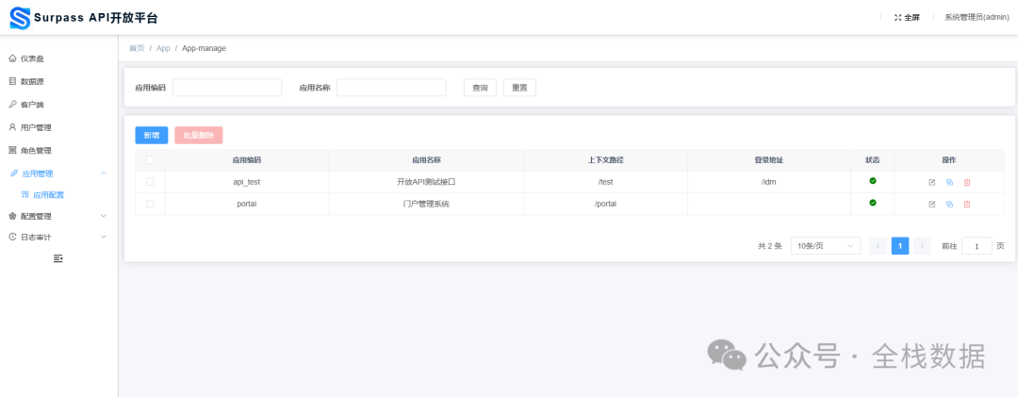Image resolution: width=1018 pixels, height=397 pixels.
Task: Click the edit icon for portal row
Action: [x=932, y=204]
